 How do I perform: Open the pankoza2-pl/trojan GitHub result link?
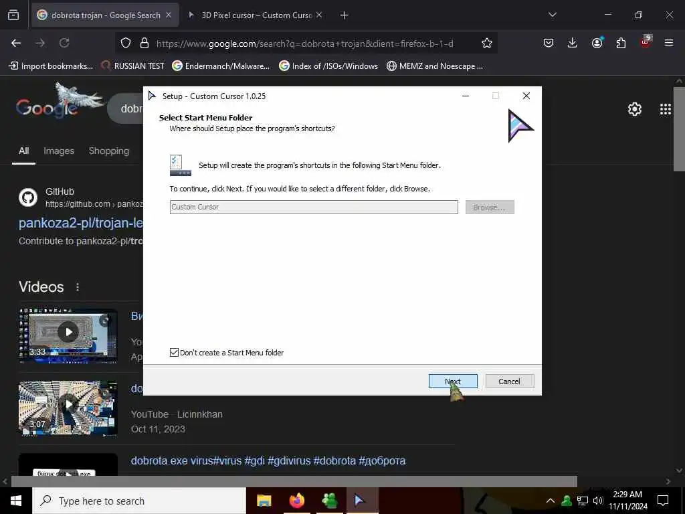coord(81,223)
